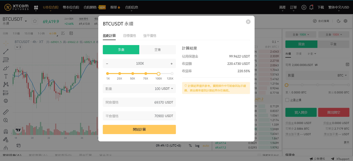The image size is (353, 161).
Task: Open the red 全倉 100X leverage dropdown
Action: 334,35
